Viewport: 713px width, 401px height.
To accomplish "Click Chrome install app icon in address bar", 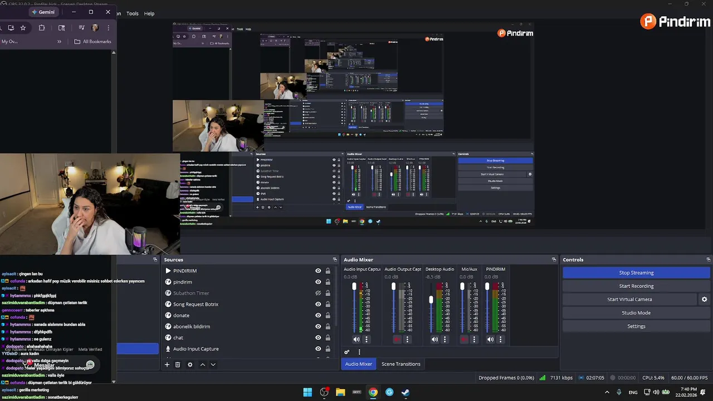I will [x=11, y=27].
